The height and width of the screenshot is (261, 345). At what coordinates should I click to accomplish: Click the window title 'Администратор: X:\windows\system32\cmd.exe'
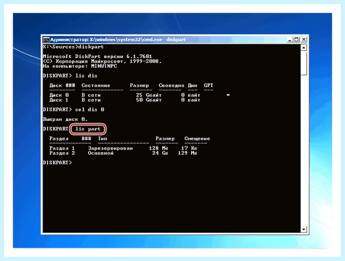(x=107, y=40)
